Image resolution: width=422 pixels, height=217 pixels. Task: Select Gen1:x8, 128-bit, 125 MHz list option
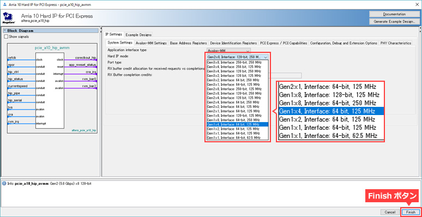237,115
